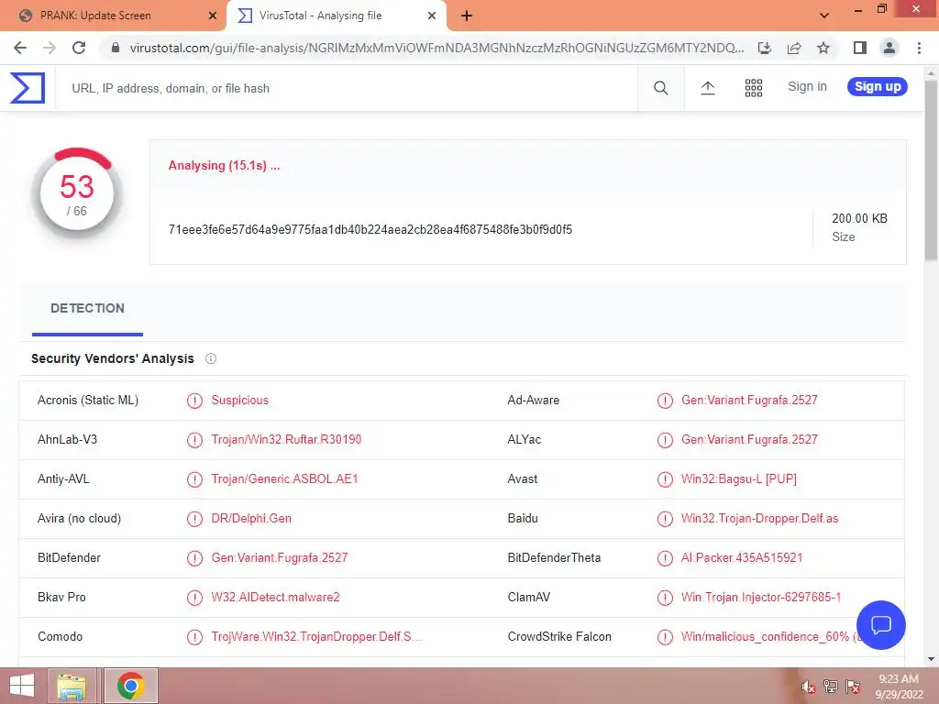
Task: Click the upload file icon
Action: tap(707, 88)
